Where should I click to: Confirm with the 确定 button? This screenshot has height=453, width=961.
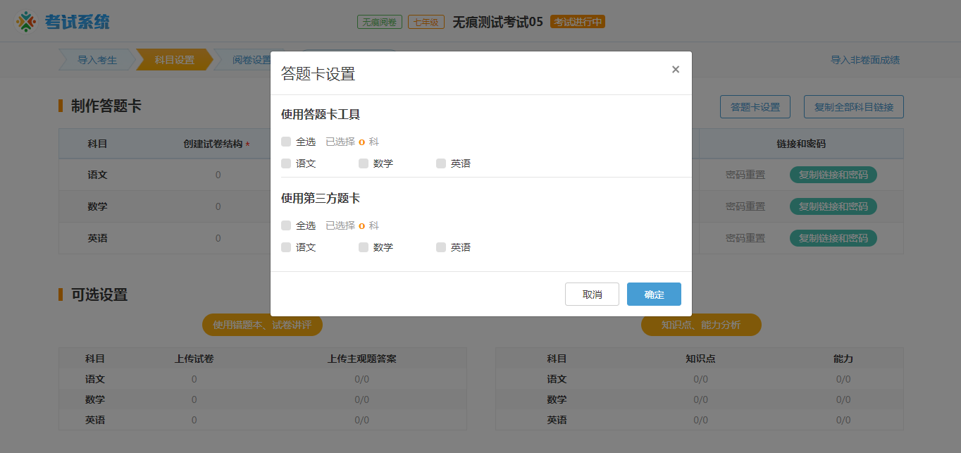click(654, 294)
